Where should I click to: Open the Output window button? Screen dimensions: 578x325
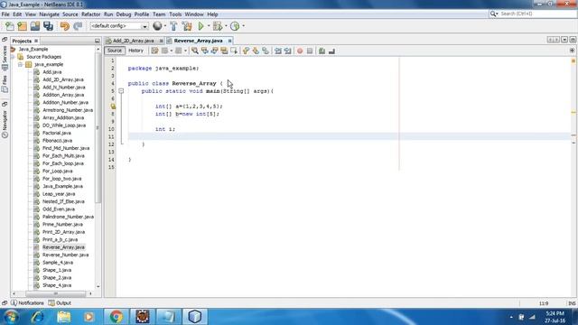click(60, 303)
